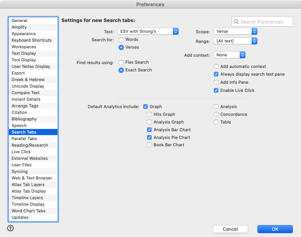Image resolution: width=301 pixels, height=237 pixels.
Task: Uncheck Always display search text pane
Action: click(216, 74)
